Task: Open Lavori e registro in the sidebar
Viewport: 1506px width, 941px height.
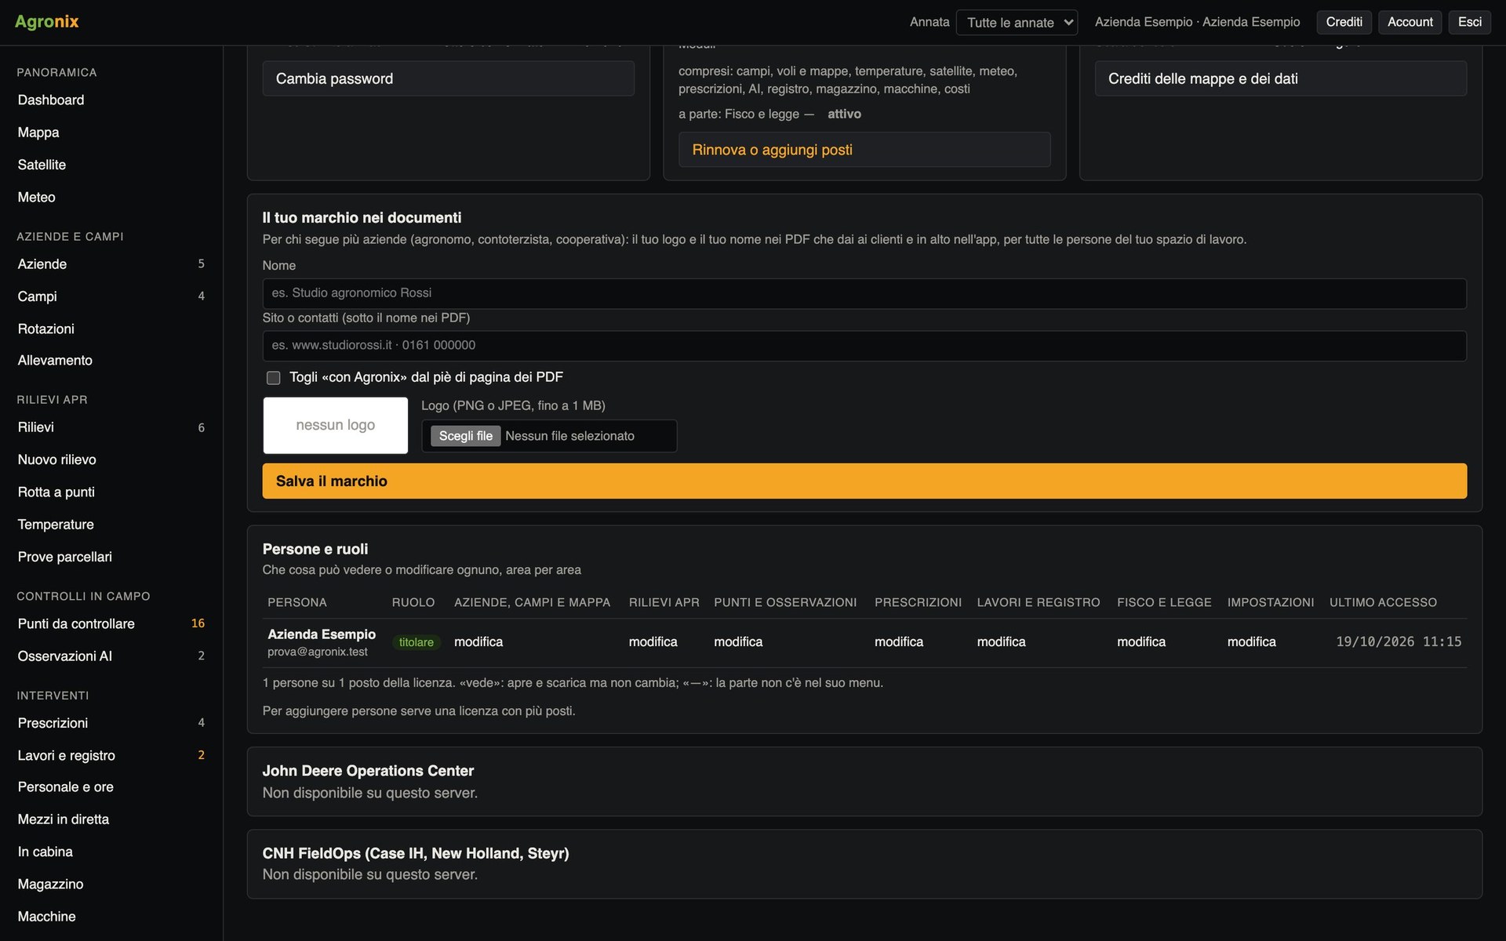Action: pos(111,755)
